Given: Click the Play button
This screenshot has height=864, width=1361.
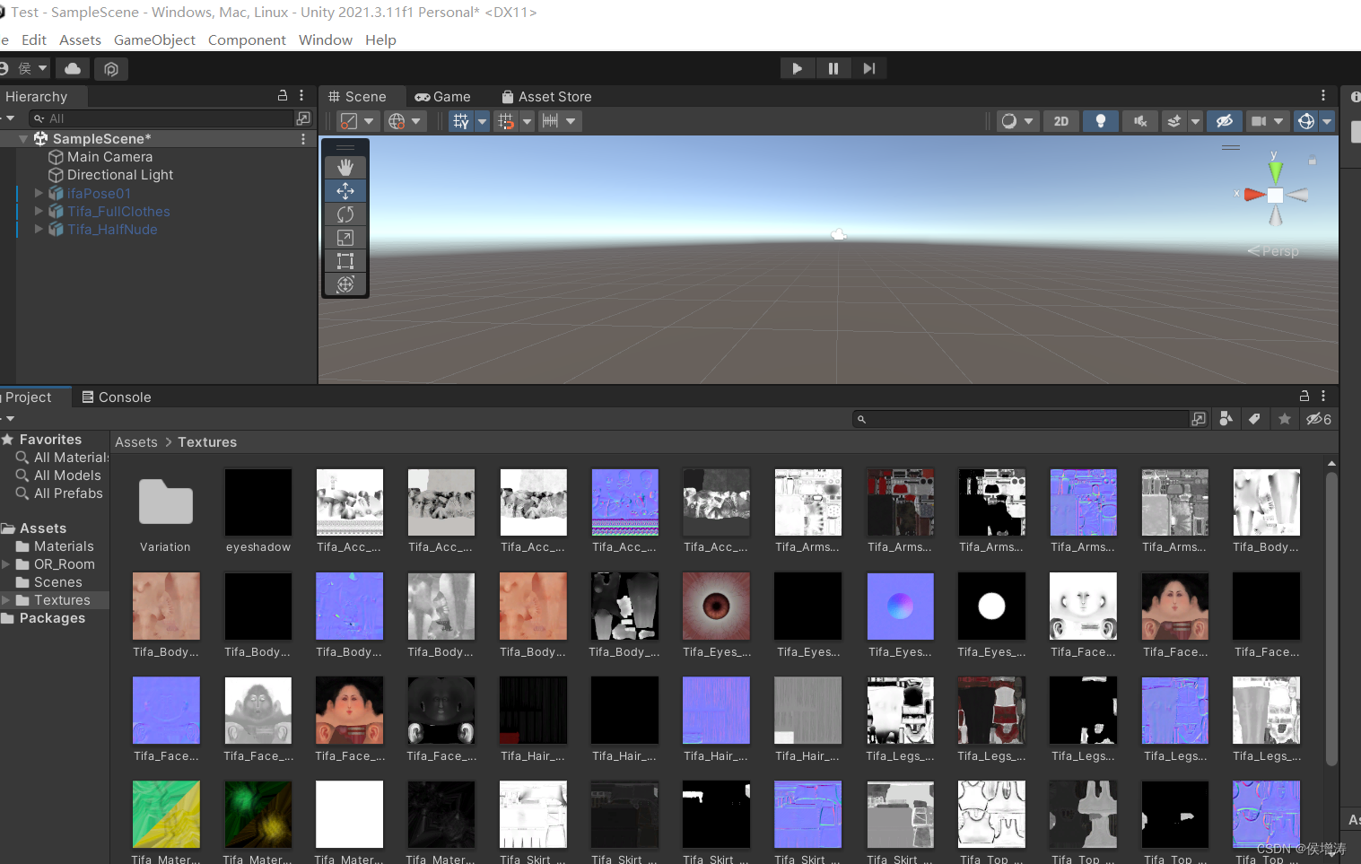Looking at the screenshot, I should pyautogui.click(x=797, y=68).
